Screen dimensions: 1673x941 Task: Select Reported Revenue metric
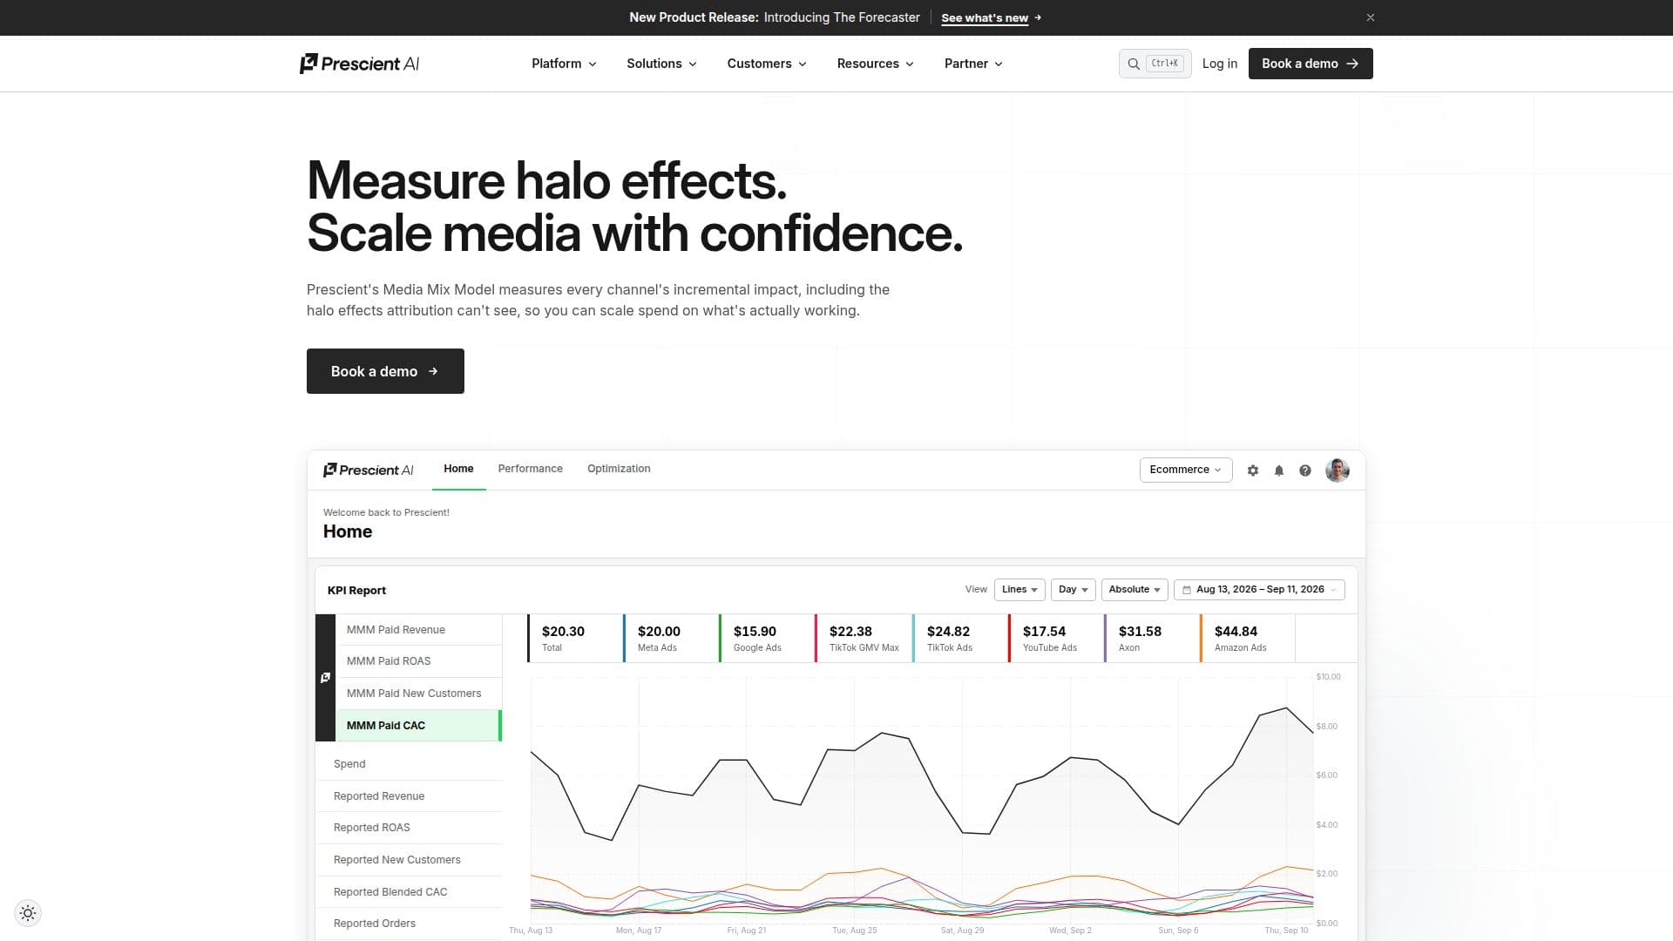pyautogui.click(x=409, y=796)
